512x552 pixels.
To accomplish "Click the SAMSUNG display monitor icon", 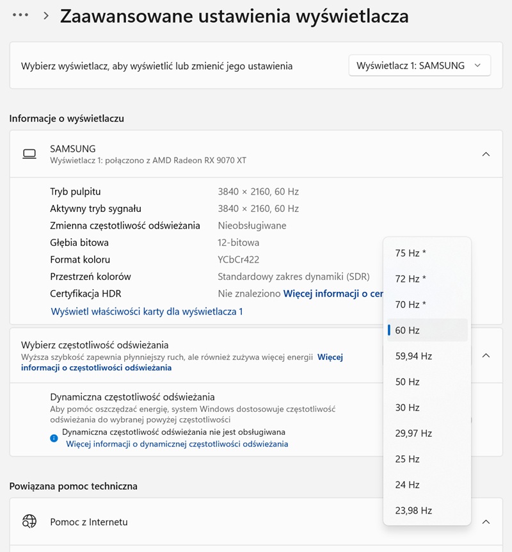I will [x=29, y=154].
